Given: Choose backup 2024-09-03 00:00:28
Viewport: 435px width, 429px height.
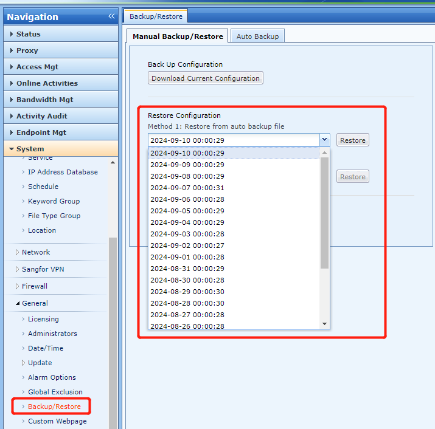Looking at the screenshot, I should [x=234, y=234].
